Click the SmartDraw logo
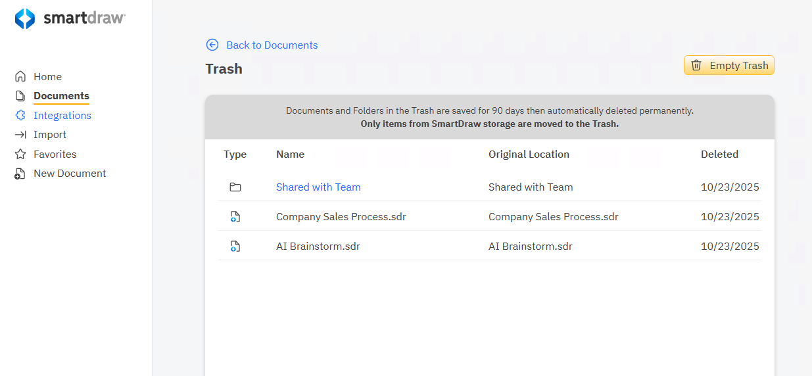Screen dimensions: 812x376 (70, 18)
